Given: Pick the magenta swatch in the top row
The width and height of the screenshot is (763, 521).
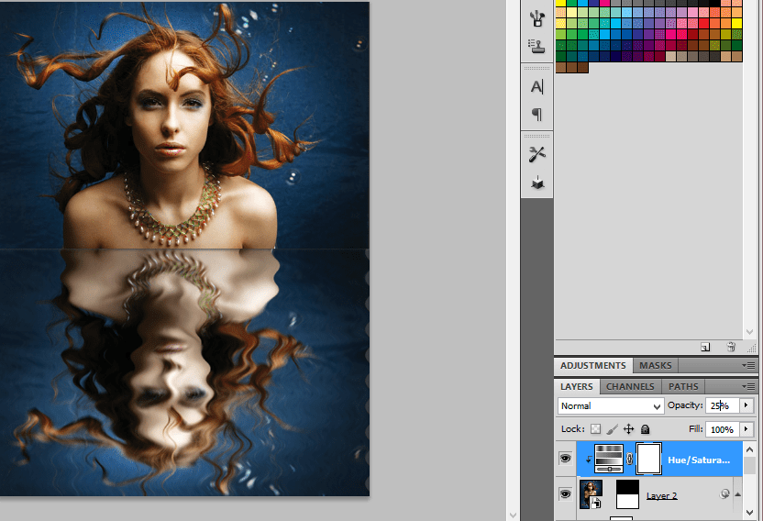Looking at the screenshot, I should coord(604,3).
